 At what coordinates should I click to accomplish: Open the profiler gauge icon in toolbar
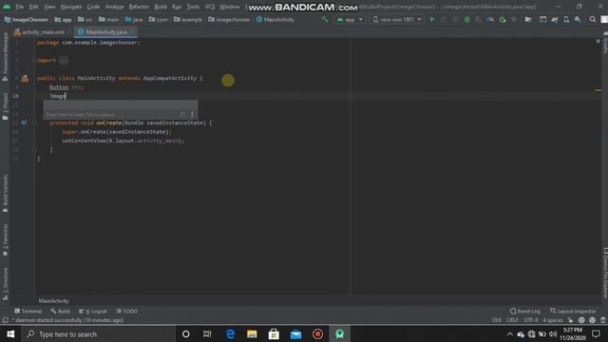[490, 19]
